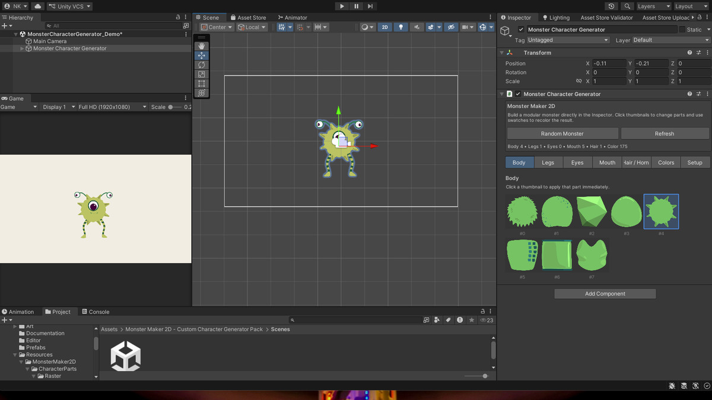The width and height of the screenshot is (712, 400).
Task: Switch to the Setup tab
Action: coord(695,162)
